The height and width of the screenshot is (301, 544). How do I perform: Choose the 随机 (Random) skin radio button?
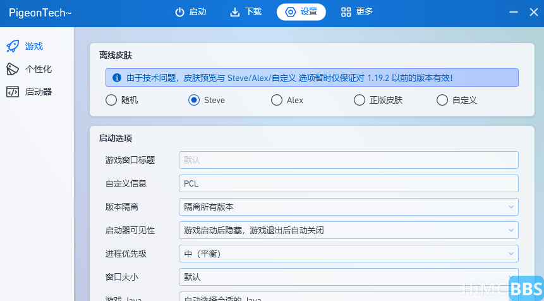pyautogui.click(x=122, y=100)
